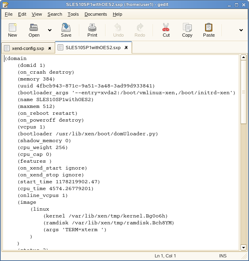Click the '(shadow_memory 0)' line
This screenshot has height=261, width=249.
pos(44,141)
